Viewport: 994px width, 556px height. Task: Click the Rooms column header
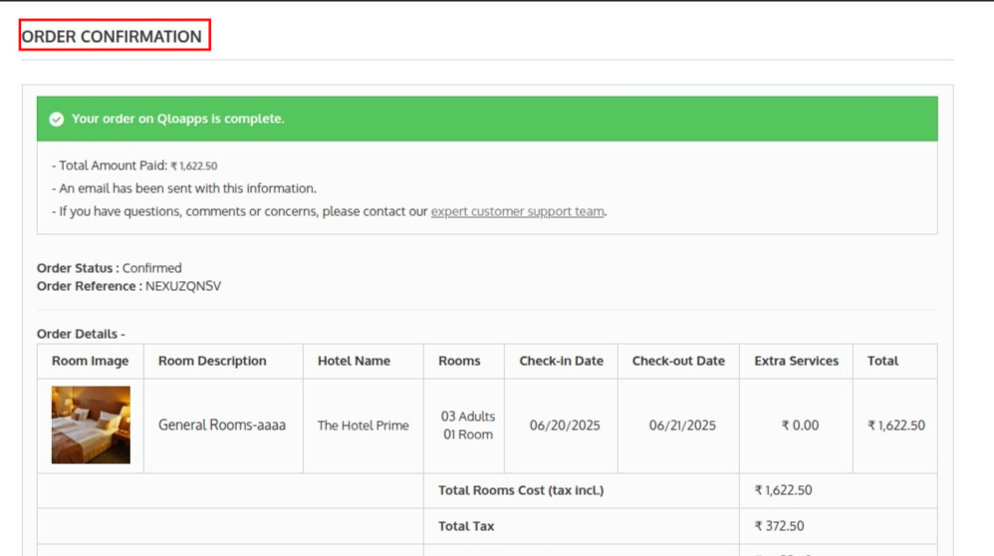(x=459, y=361)
